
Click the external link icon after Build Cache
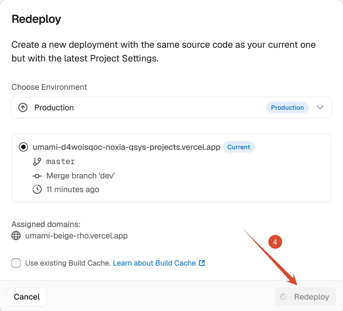click(x=202, y=263)
